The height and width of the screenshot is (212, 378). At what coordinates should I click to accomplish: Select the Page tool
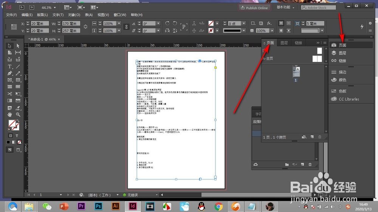[x=10, y=52]
